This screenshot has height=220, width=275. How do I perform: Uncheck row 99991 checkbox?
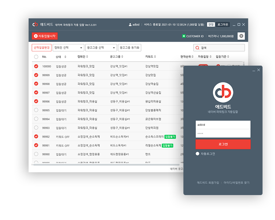point(36,145)
